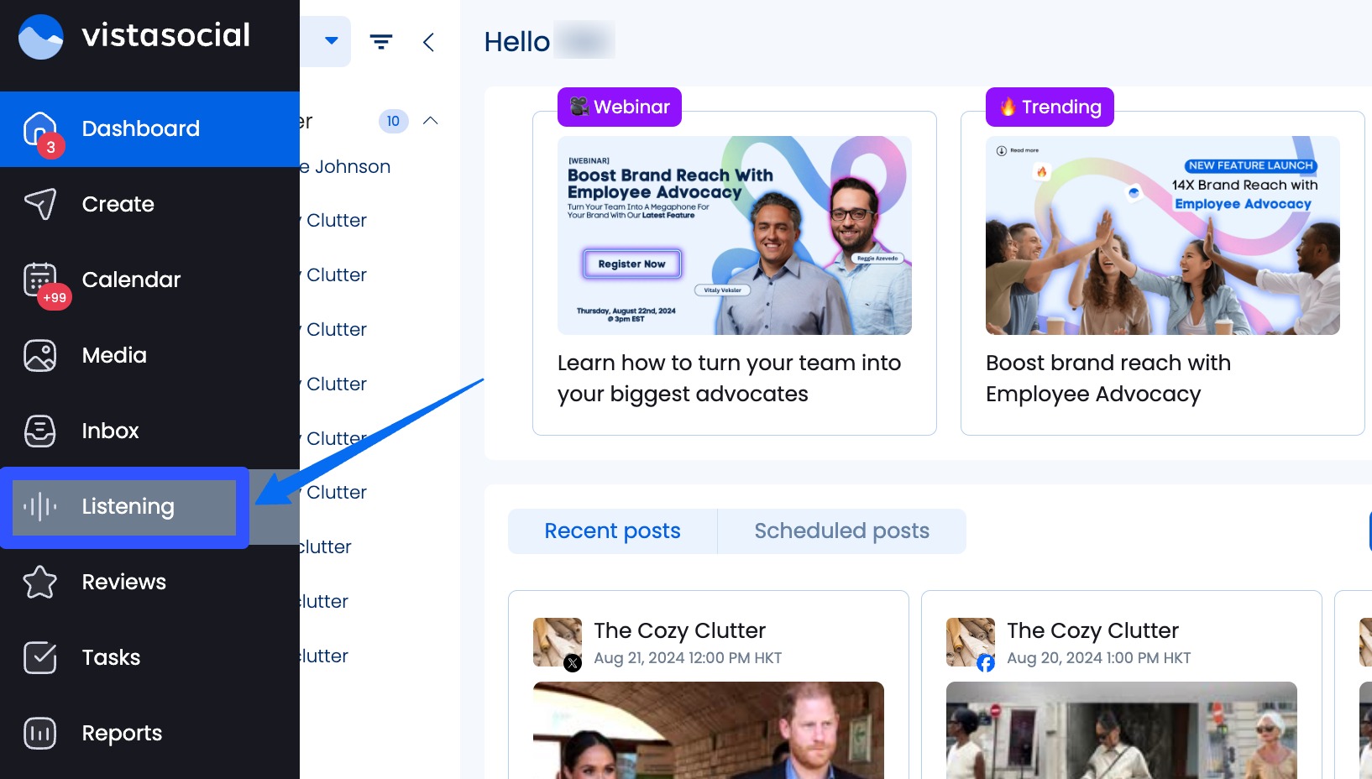The width and height of the screenshot is (1372, 779).
Task: Open 'Boost brand reach with Employee Advocacy' link
Action: [1108, 379]
